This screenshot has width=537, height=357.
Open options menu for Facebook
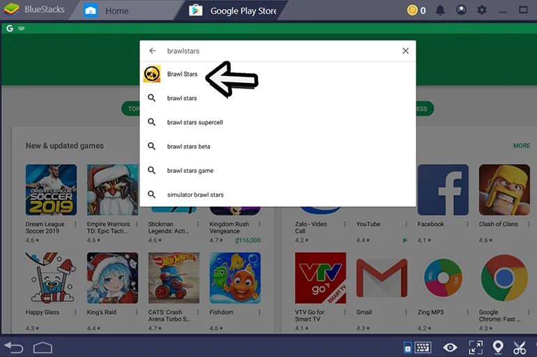click(x=467, y=225)
